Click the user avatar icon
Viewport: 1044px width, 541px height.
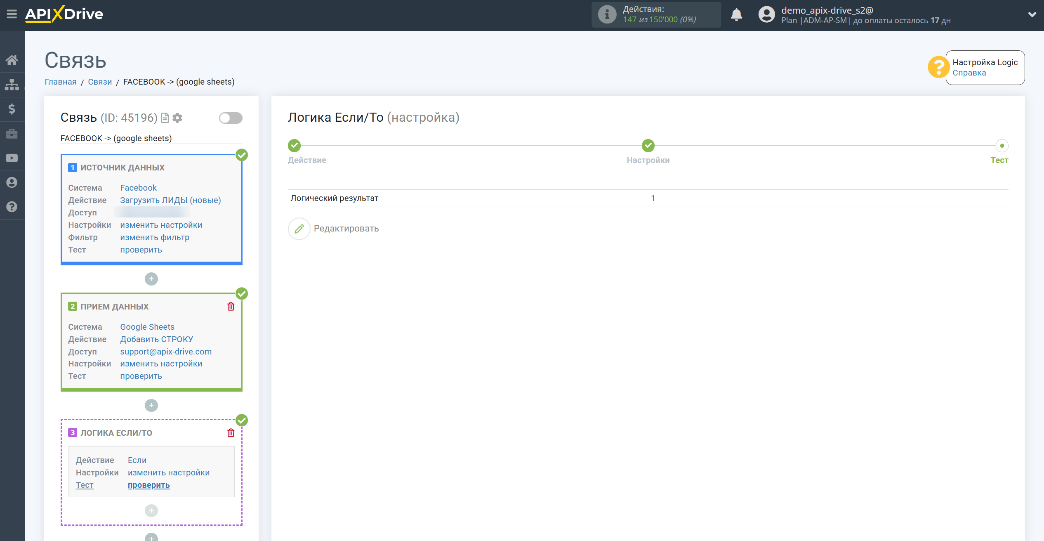[x=766, y=14]
